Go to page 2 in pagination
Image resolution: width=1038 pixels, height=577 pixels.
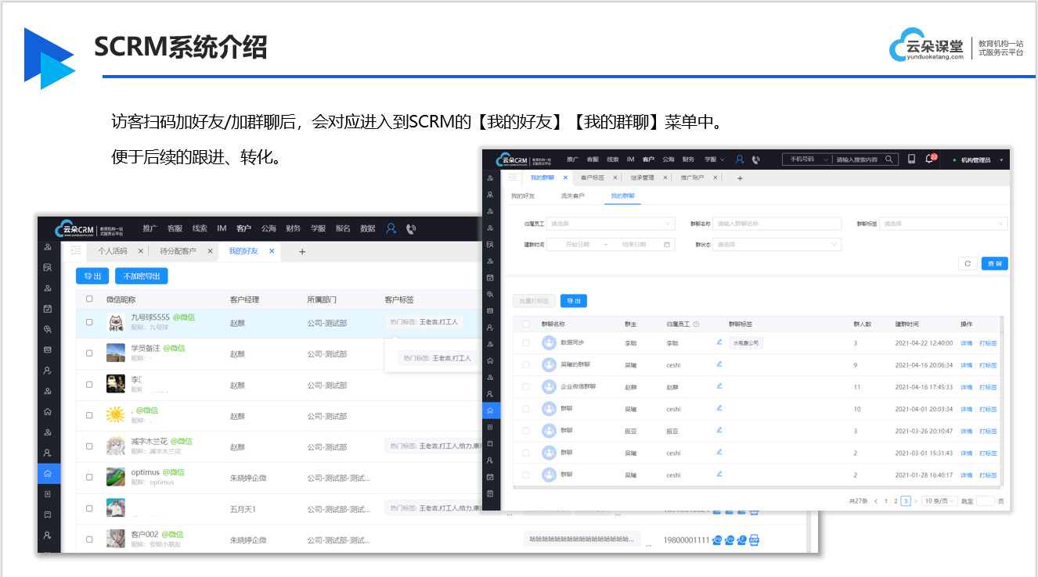point(896,501)
